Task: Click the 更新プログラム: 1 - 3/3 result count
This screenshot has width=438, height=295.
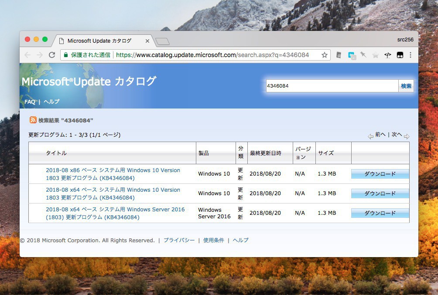Action: pos(74,135)
